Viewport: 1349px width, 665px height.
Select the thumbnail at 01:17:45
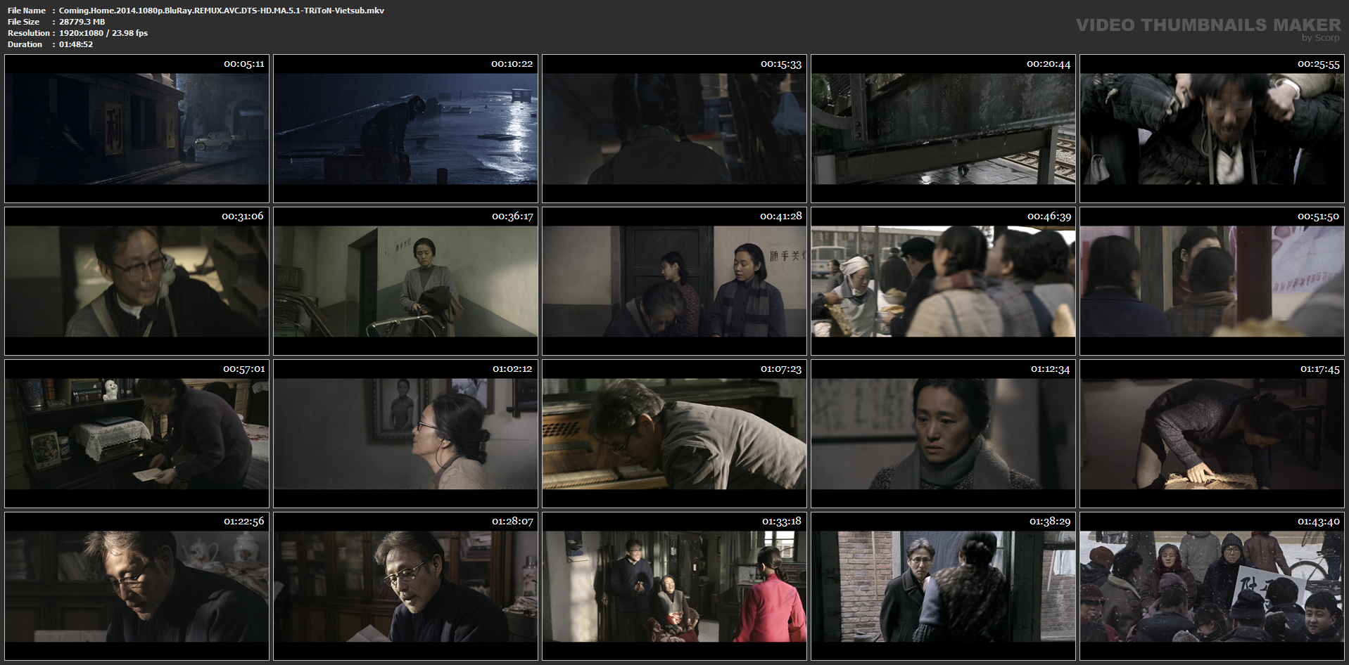coord(1212,434)
